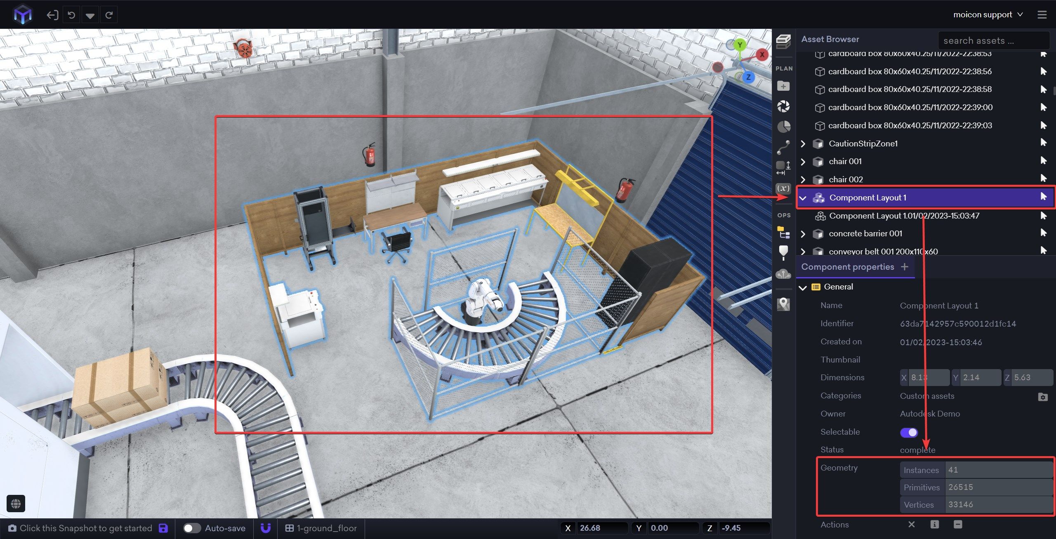The width and height of the screenshot is (1056, 539).
Task: Toggle the Selectable switch
Action: [909, 432]
